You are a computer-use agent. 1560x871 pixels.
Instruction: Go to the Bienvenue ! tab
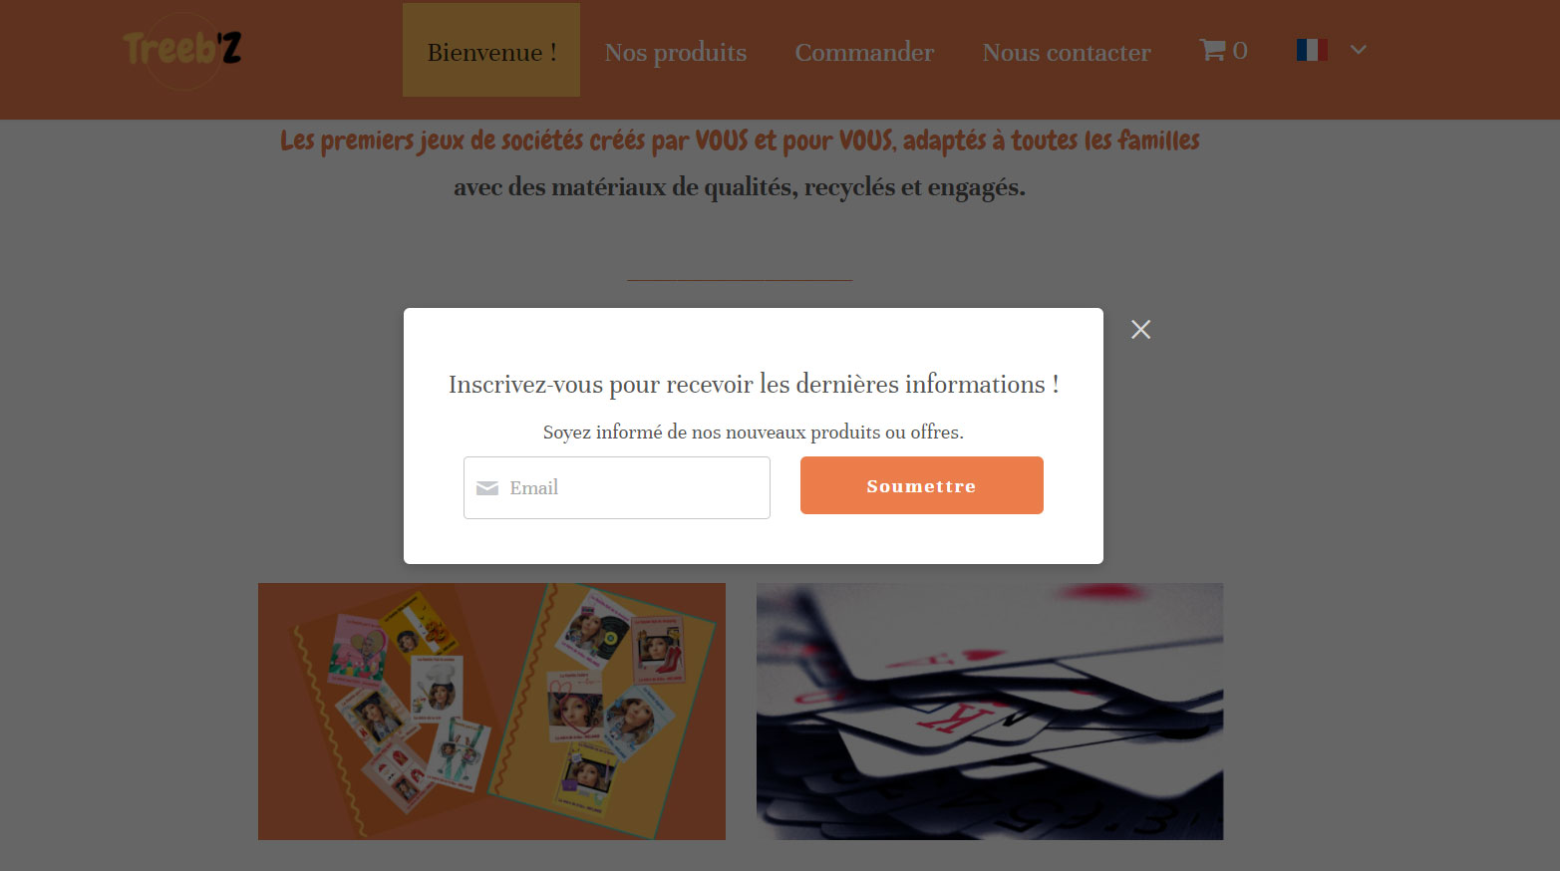491,50
